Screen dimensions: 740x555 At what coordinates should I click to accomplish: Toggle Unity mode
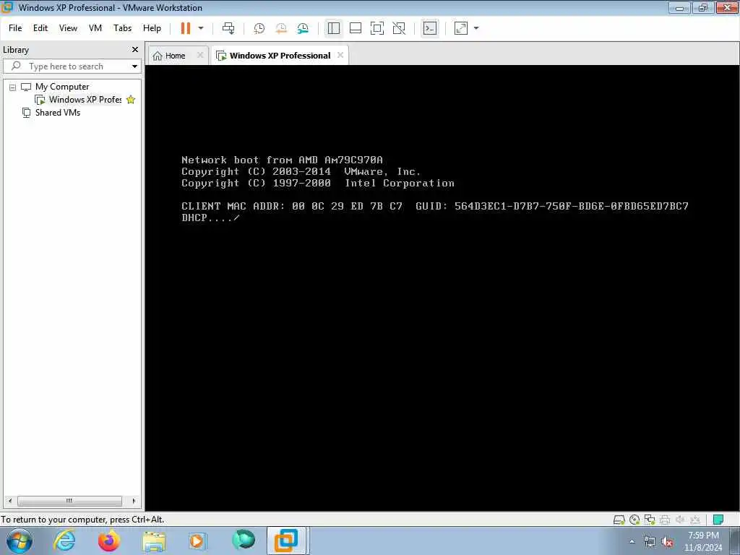click(399, 28)
